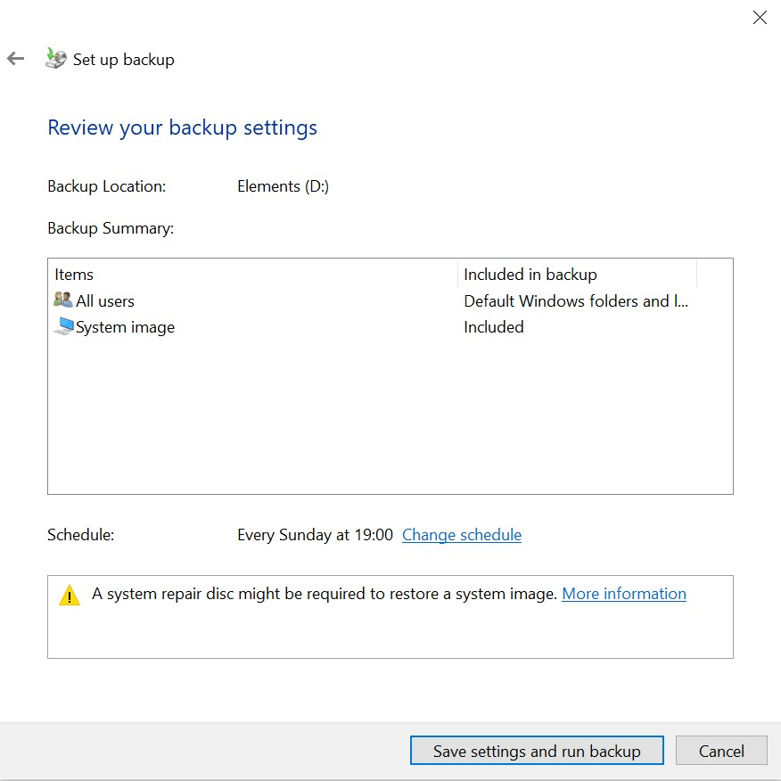Click the Items column header

74,275
